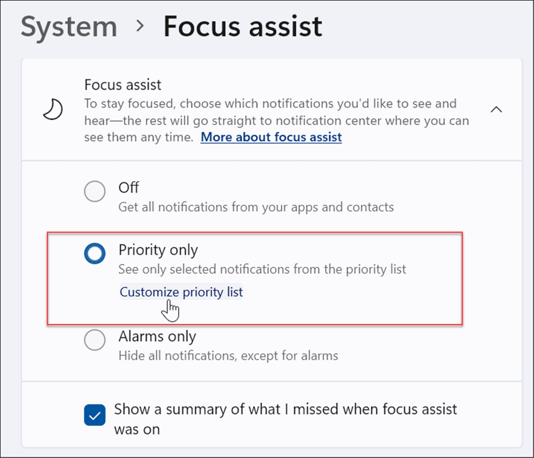The image size is (534, 458).
Task: Open More about focus assist
Action: [x=271, y=137]
